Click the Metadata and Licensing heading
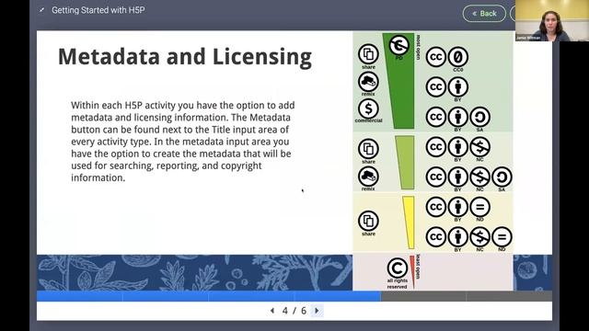The height and width of the screenshot is (331, 589). [x=185, y=57]
